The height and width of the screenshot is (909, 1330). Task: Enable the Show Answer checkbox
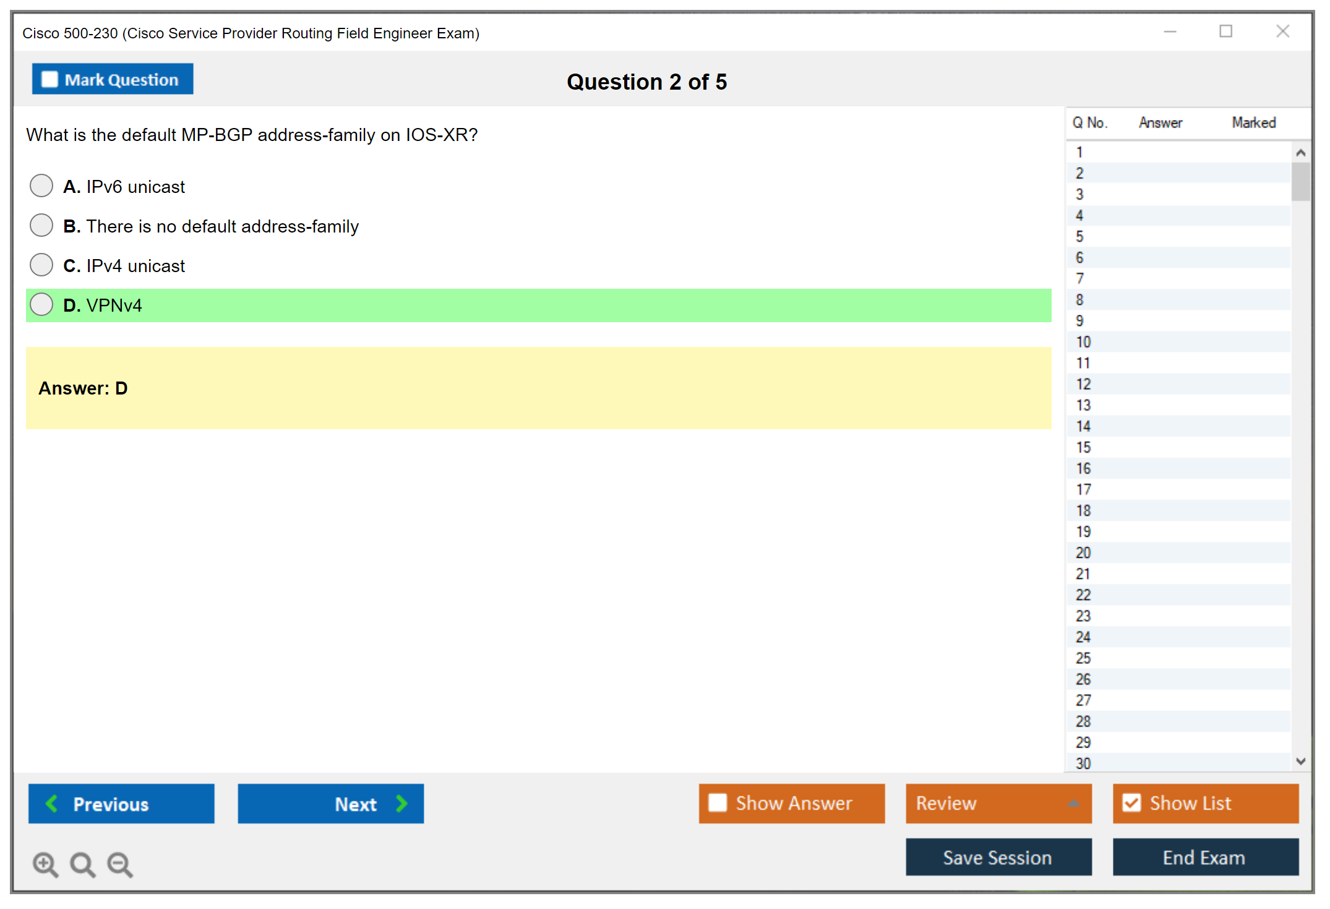(x=718, y=803)
